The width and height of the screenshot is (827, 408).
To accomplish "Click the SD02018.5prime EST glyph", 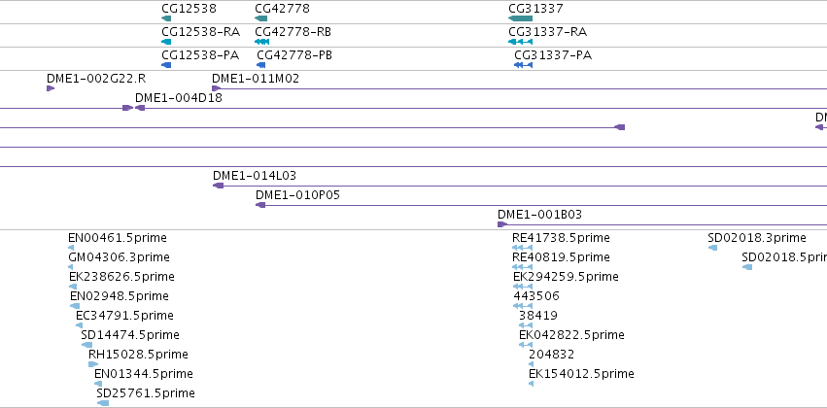I will point(747,267).
